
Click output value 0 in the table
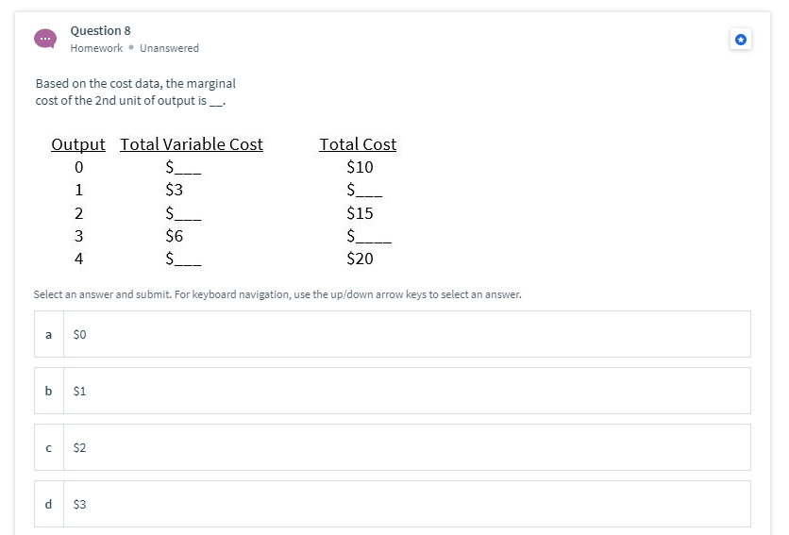(78, 167)
